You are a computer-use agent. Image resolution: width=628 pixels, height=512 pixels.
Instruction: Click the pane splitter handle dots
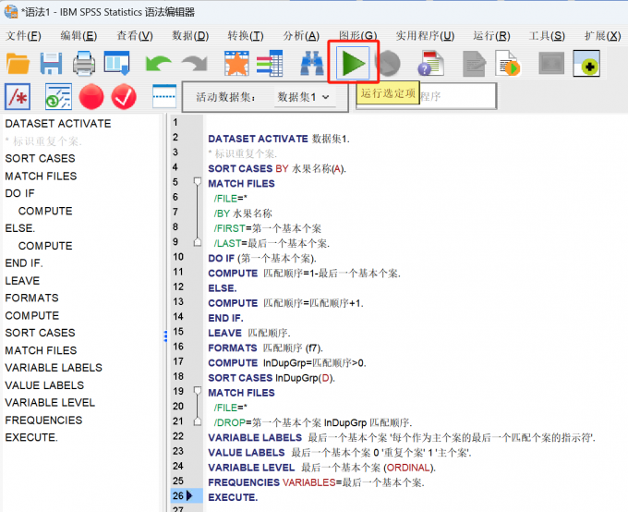click(165, 336)
